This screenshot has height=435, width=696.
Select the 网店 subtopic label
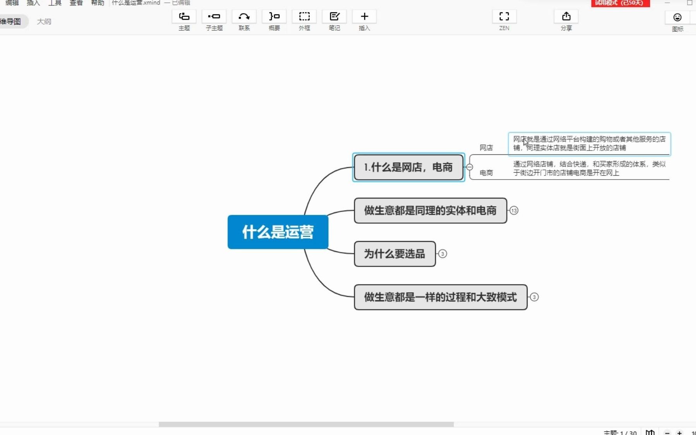pos(486,148)
